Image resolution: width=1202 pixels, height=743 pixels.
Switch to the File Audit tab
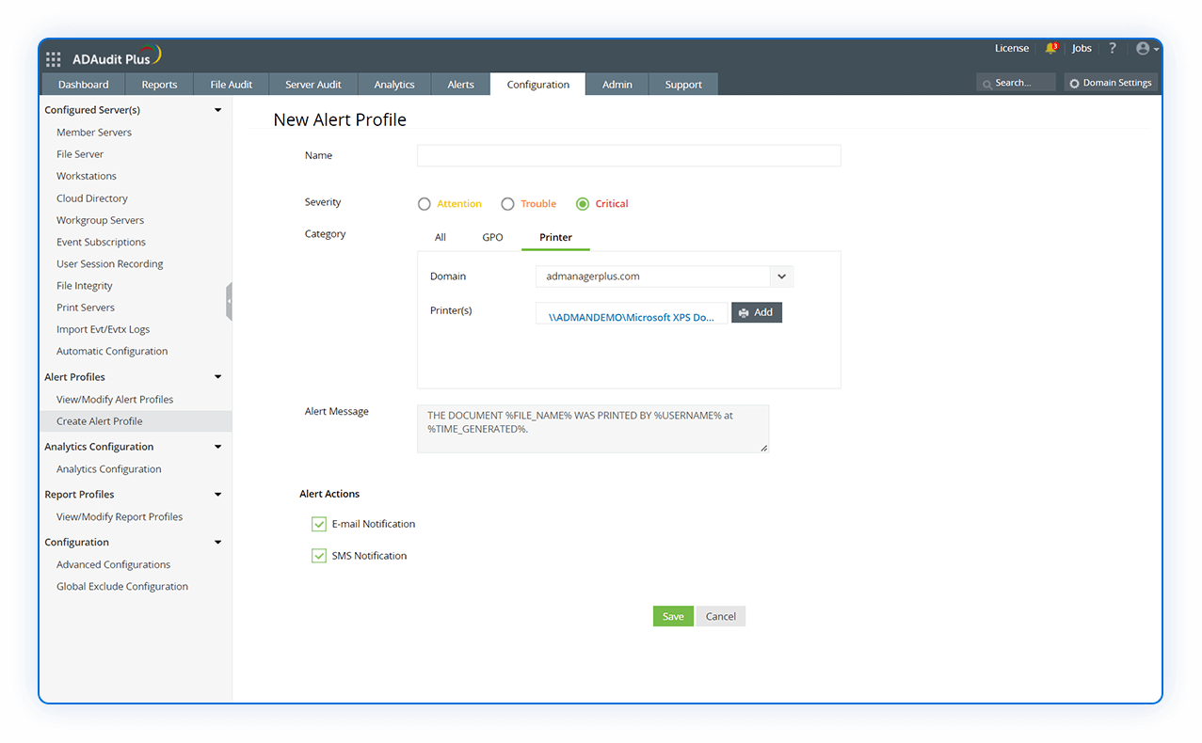point(232,85)
